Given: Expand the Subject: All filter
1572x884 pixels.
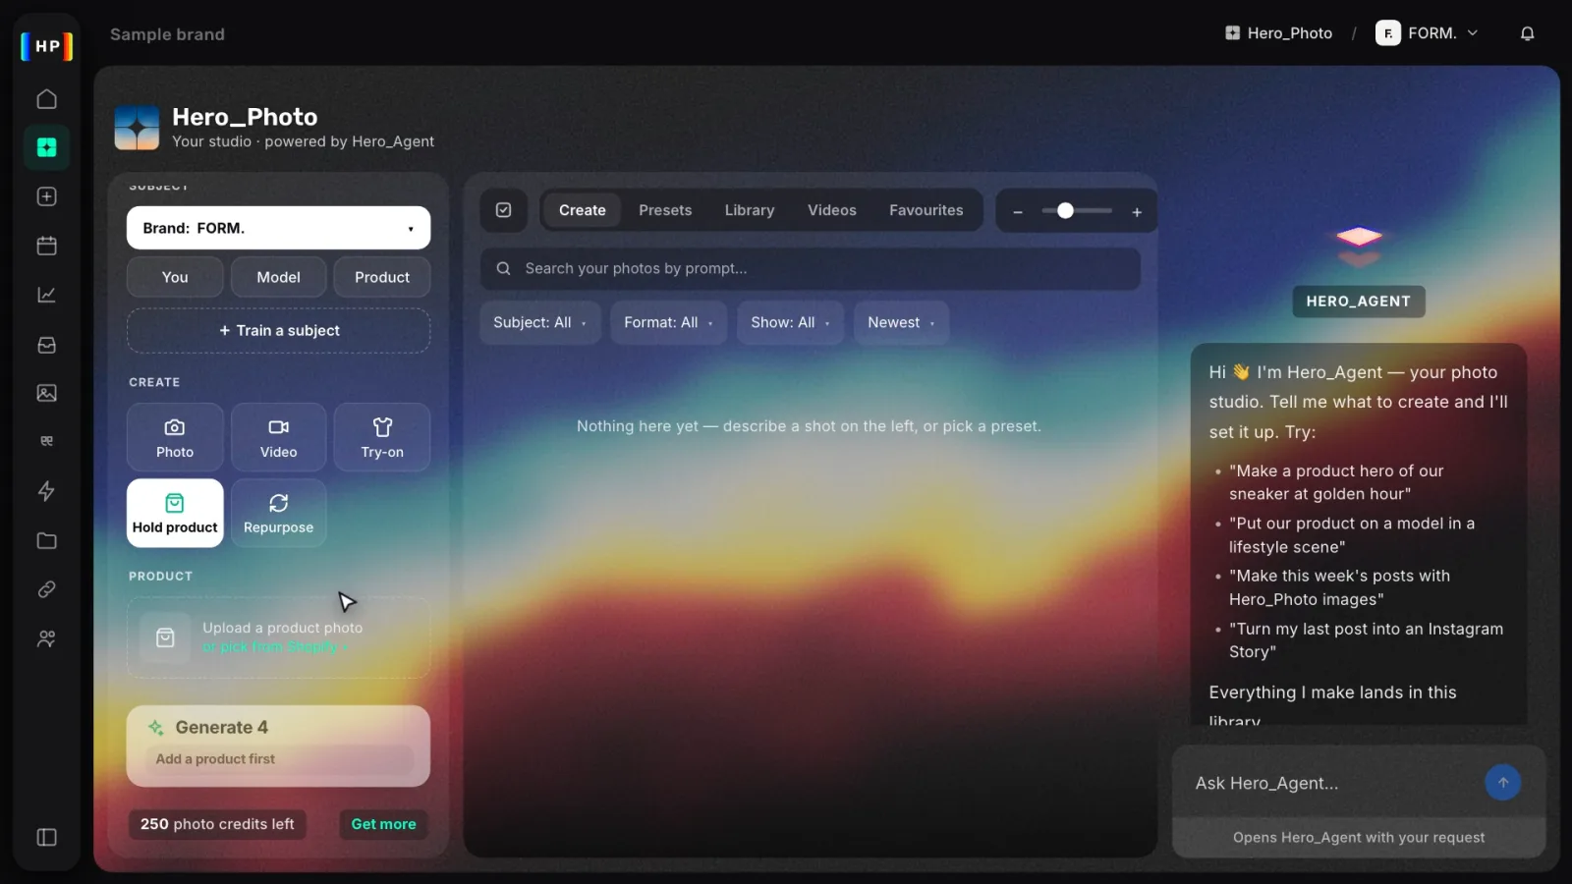Looking at the screenshot, I should coord(539,322).
